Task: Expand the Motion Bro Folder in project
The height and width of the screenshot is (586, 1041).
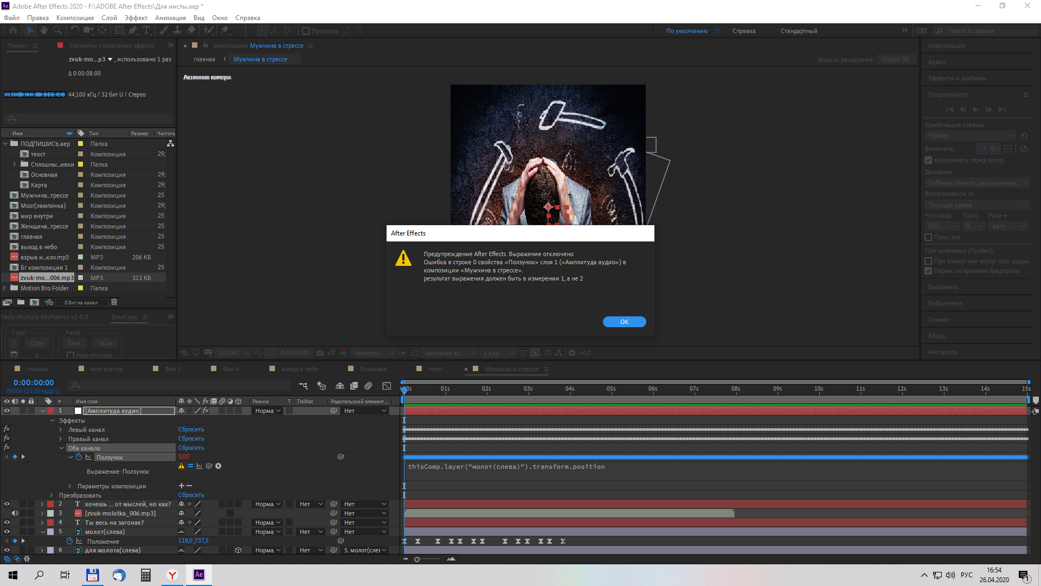Action: [x=4, y=288]
